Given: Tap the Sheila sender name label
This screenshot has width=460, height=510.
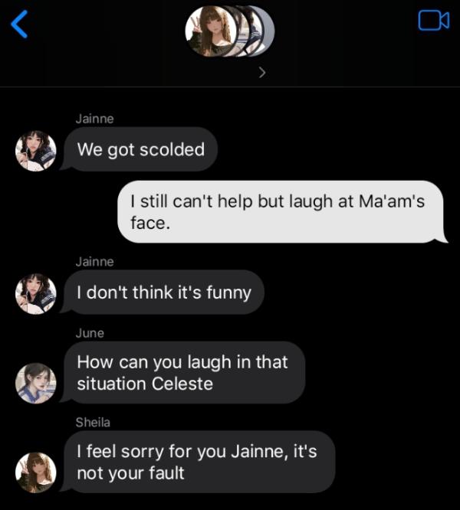Looking at the screenshot, I should (x=92, y=422).
